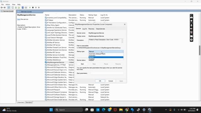Click the Start parameters input field
This screenshot has height=113, width=201.
(107, 73)
